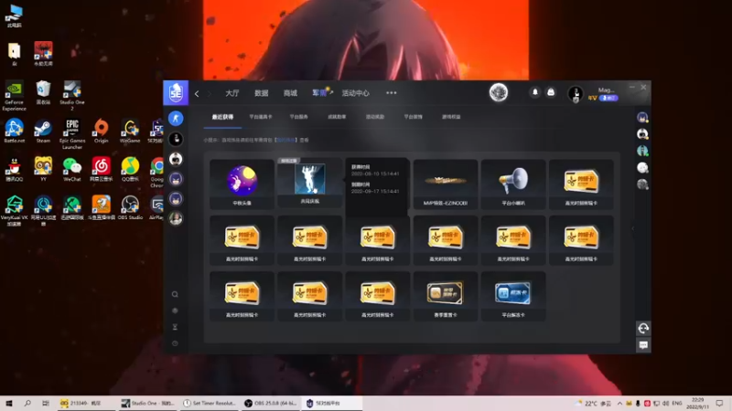Open OBS Studio desktop shortcut
The width and height of the screenshot is (732, 411).
pyautogui.click(x=130, y=208)
